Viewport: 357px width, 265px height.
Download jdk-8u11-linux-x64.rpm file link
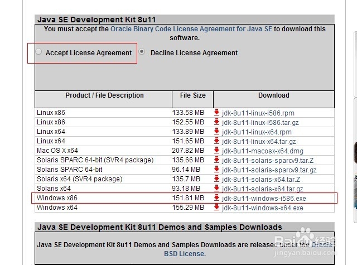point(257,132)
